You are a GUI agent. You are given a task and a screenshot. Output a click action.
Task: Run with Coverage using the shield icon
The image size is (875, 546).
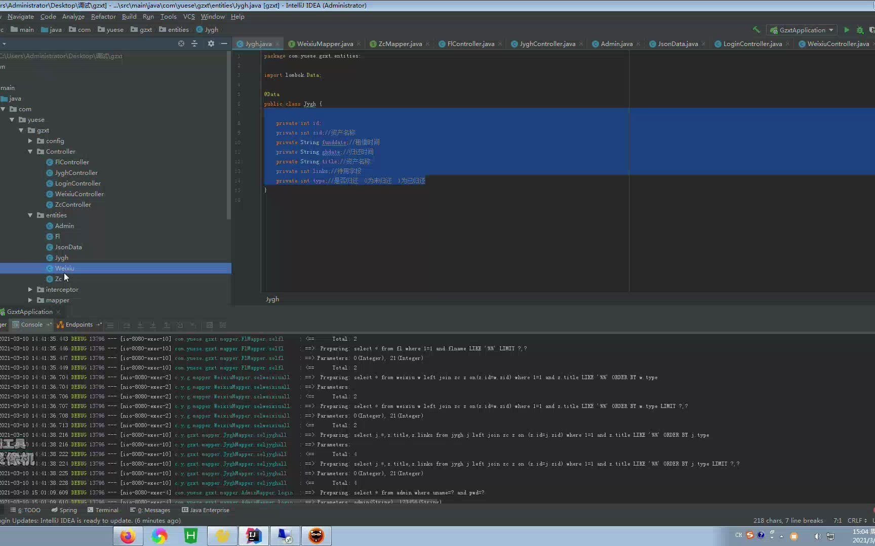[x=873, y=30]
